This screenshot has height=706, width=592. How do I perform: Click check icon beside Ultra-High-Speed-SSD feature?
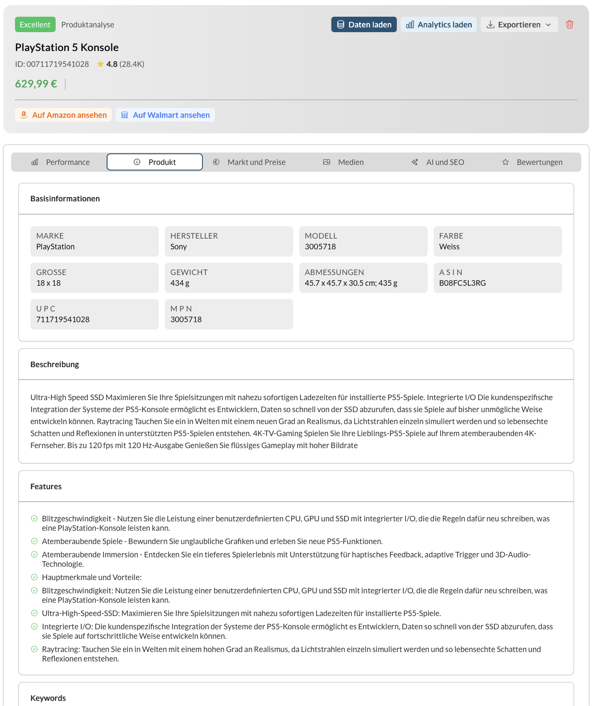coord(34,613)
